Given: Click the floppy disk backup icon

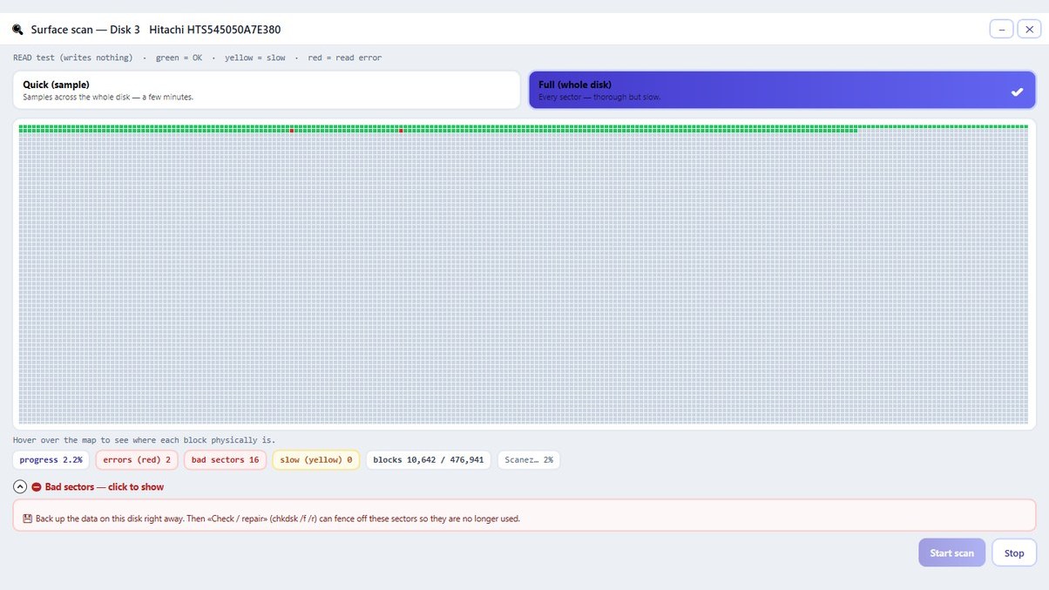Looking at the screenshot, I should [27, 519].
